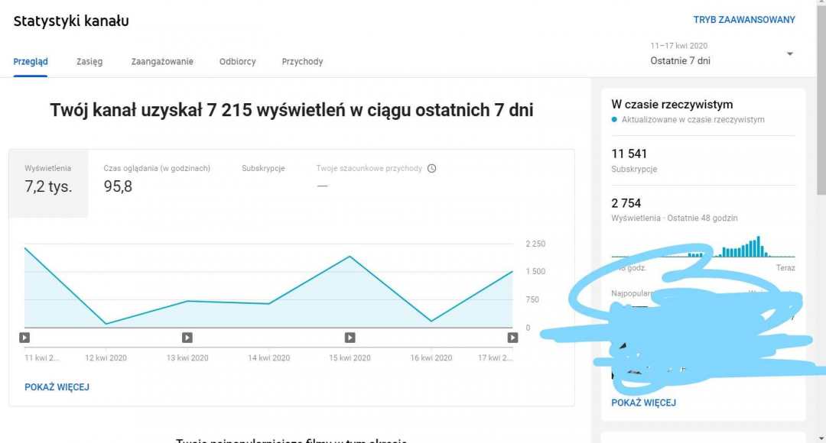Click the upload marker at 17 kwi
This screenshot has height=443, width=826.
(512, 337)
